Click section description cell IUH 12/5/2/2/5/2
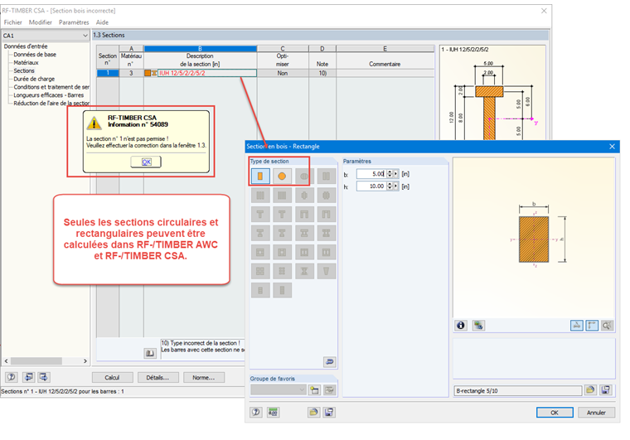Screen dimensions: 630x440 tap(207, 73)
